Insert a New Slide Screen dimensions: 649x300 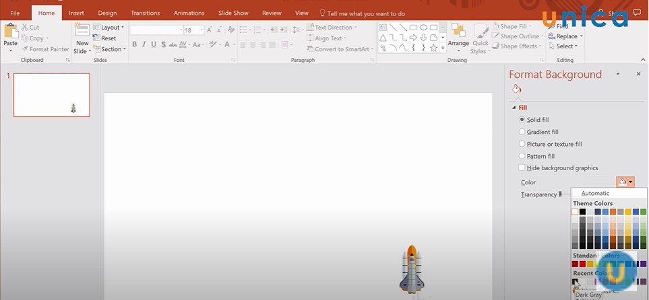pyautogui.click(x=82, y=38)
